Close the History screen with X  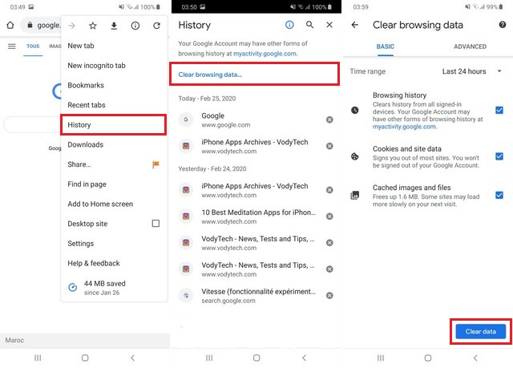329,25
